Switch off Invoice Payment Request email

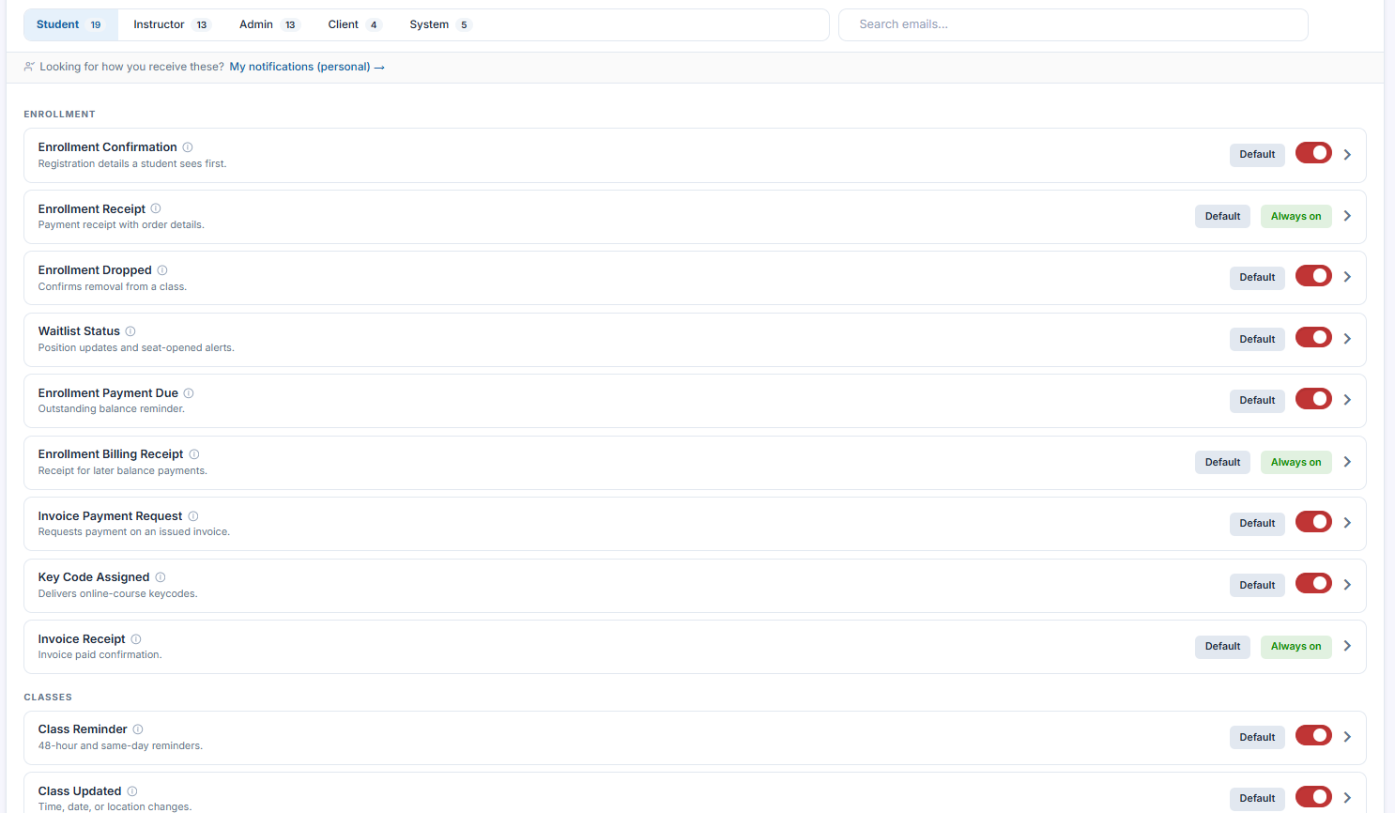click(1313, 522)
